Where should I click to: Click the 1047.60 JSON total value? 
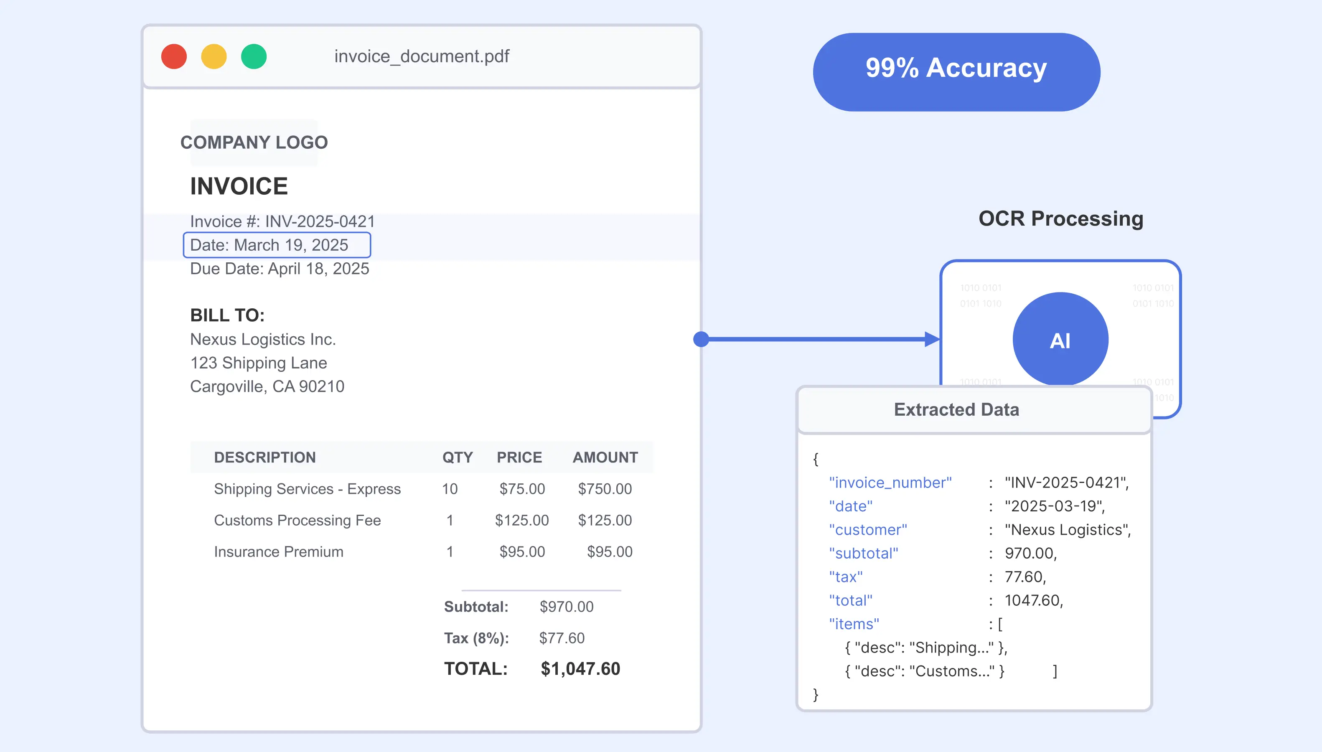pyautogui.click(x=1034, y=601)
